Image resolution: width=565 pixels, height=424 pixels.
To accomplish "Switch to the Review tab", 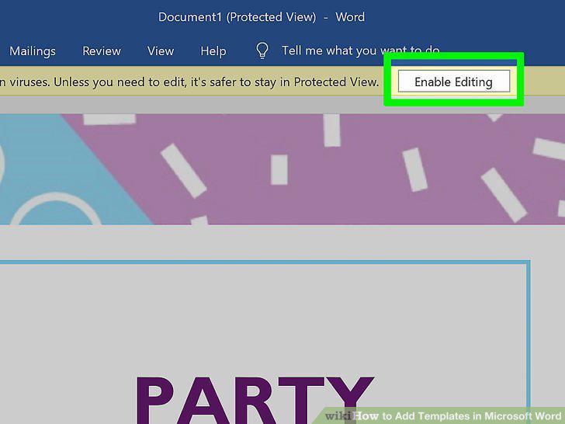I will pos(102,50).
